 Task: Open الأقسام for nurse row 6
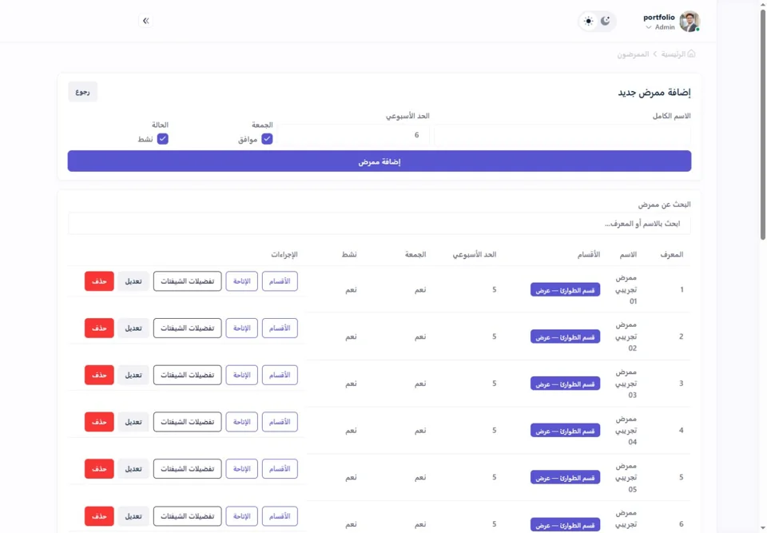280,516
